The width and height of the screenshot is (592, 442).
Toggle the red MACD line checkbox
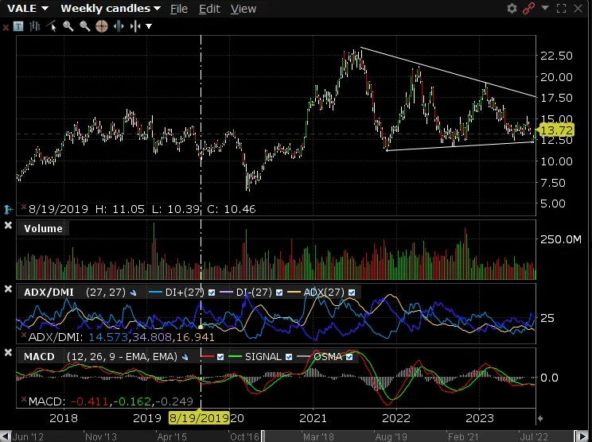coord(220,357)
